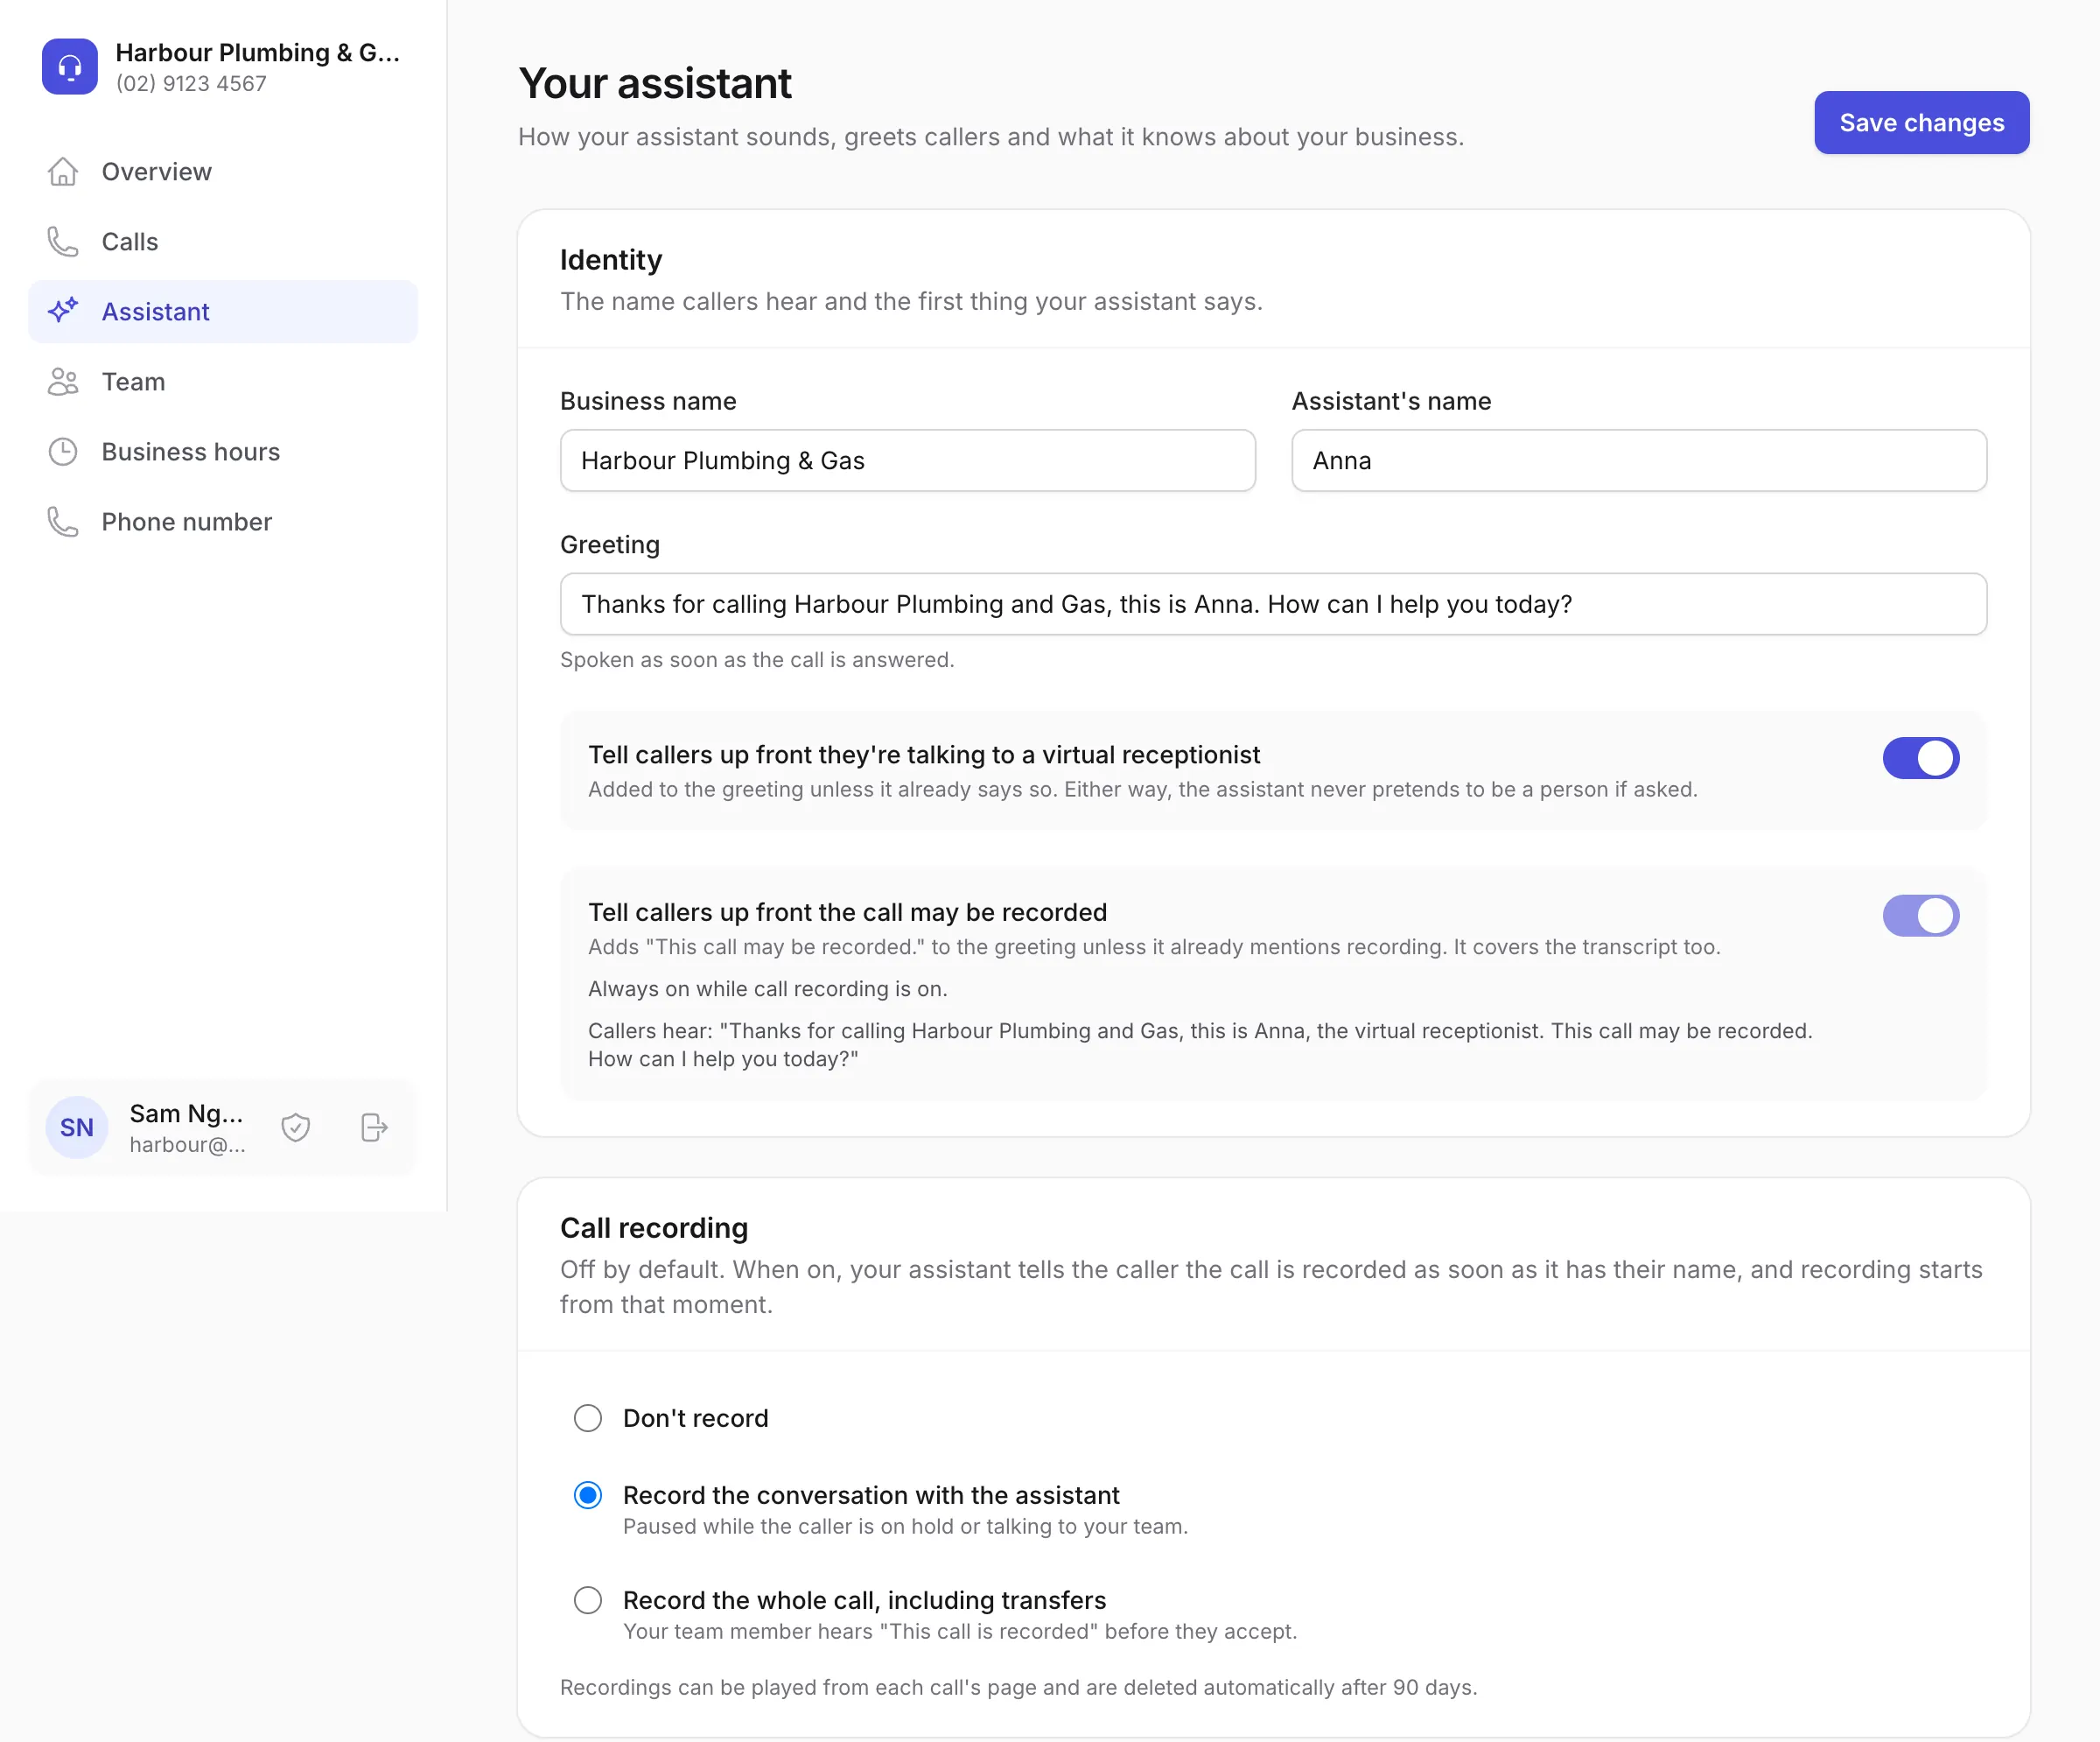Click the headset logo icon
The image size is (2100, 1742).
coord(70,66)
